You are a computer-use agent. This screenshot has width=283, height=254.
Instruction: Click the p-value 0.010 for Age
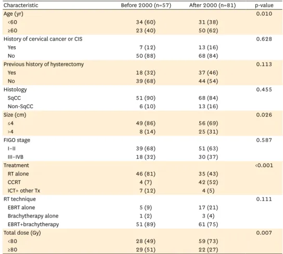point(264,14)
